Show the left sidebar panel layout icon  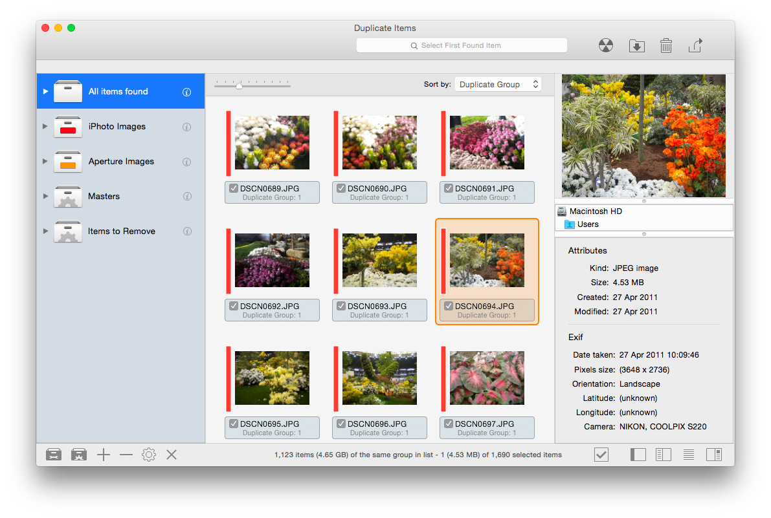pyautogui.click(x=638, y=455)
